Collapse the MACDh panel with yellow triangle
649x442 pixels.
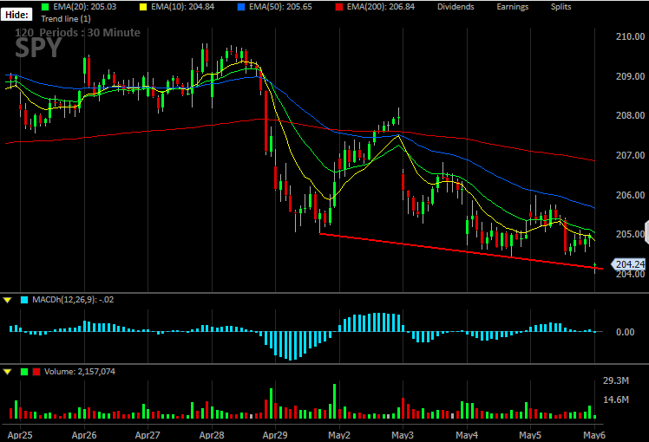(x=7, y=300)
